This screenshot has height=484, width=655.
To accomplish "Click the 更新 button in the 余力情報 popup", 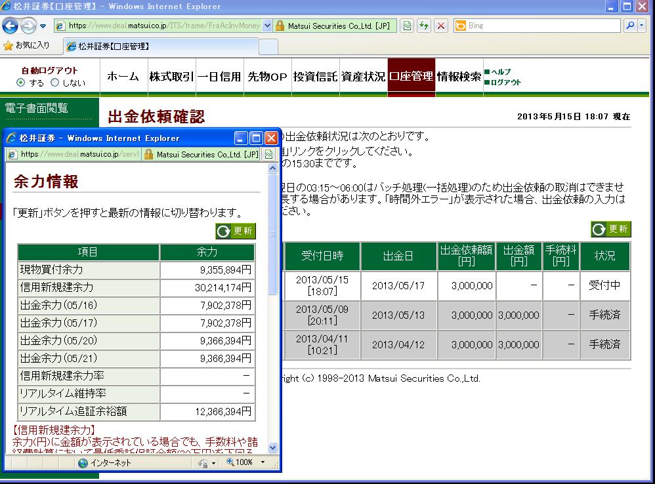I will pyautogui.click(x=236, y=232).
